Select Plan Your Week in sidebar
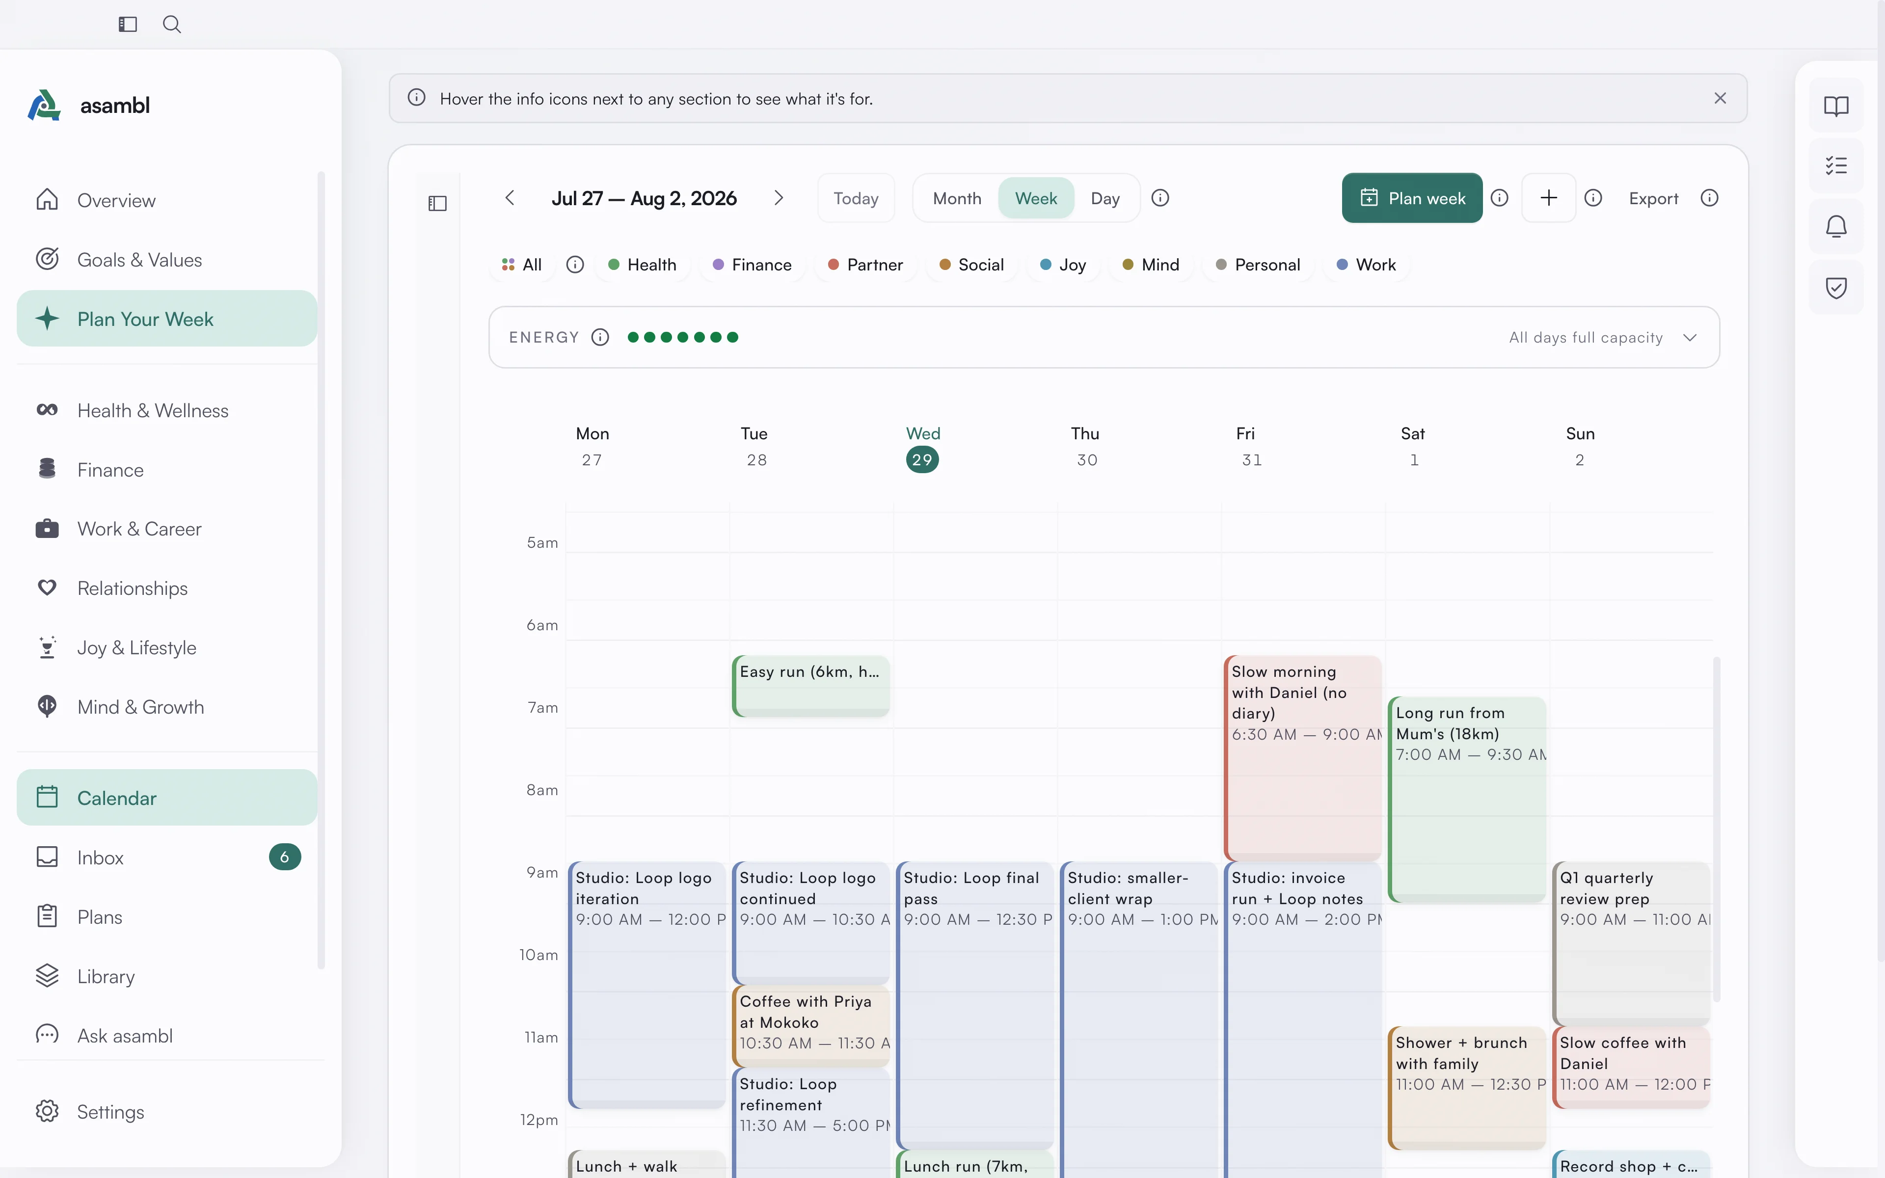The height and width of the screenshot is (1178, 1885). 167,319
